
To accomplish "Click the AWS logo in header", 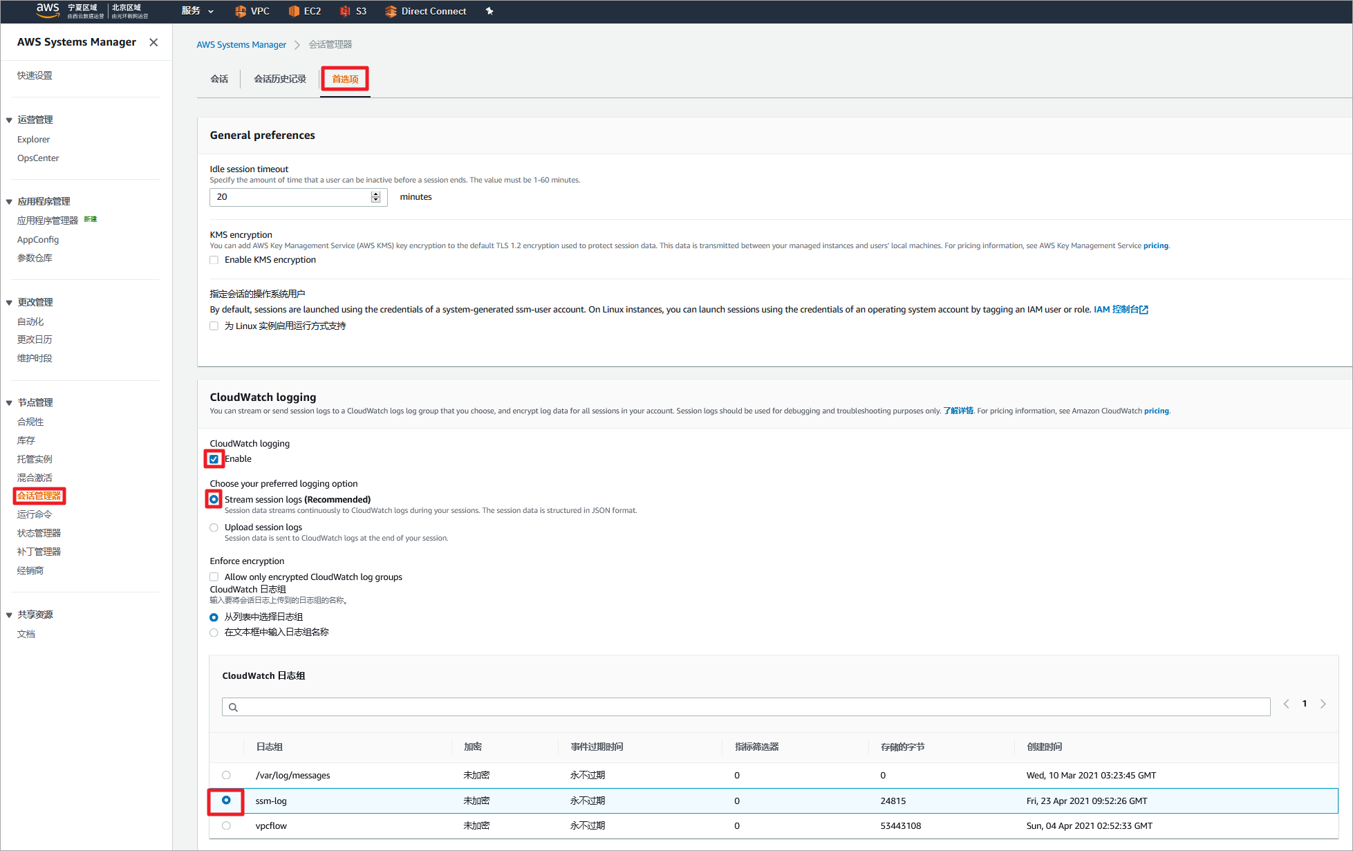I will point(48,10).
